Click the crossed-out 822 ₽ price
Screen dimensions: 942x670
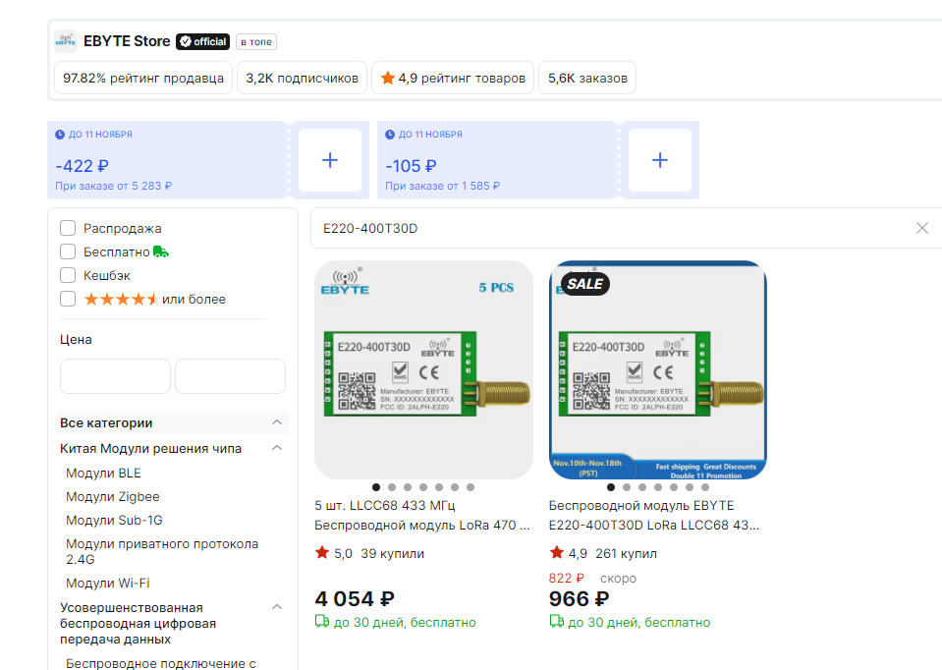[566, 578]
